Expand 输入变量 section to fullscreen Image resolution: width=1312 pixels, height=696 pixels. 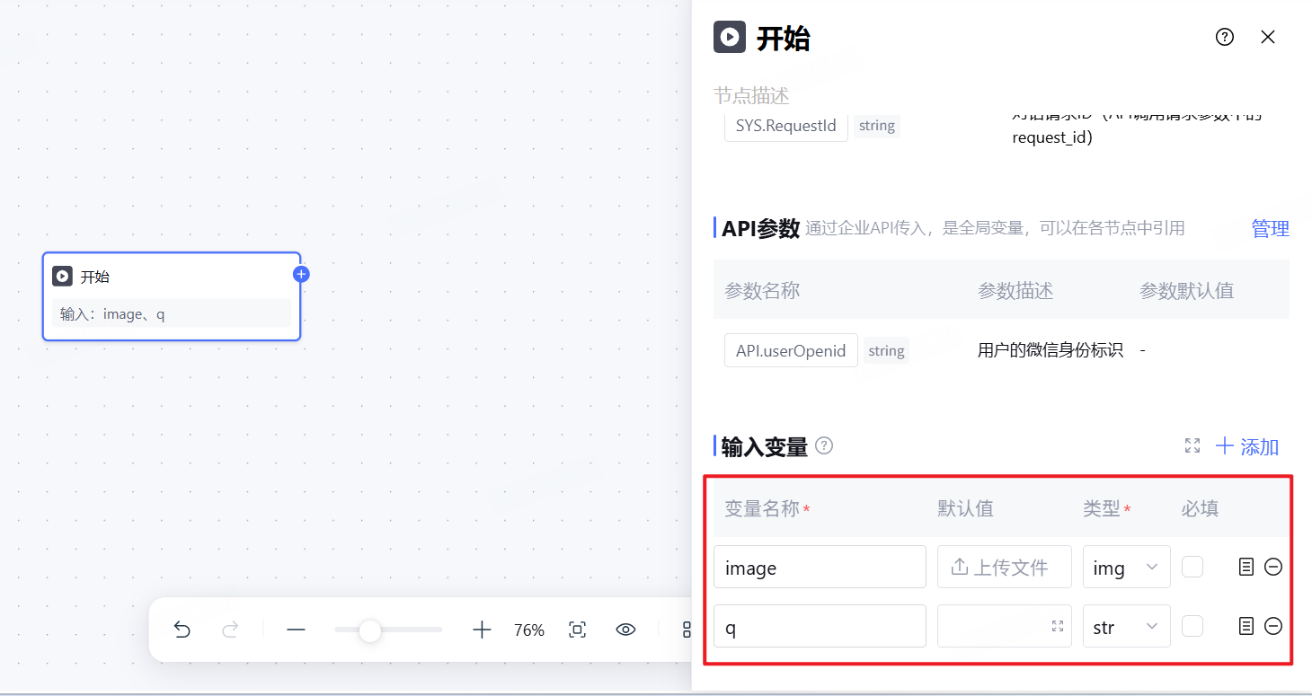(1192, 445)
